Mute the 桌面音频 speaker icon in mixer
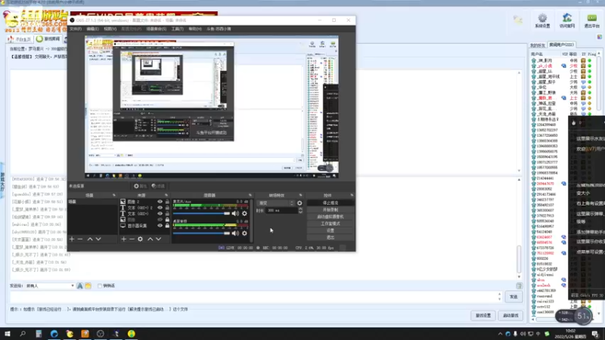This screenshot has width=605, height=340. click(235, 233)
